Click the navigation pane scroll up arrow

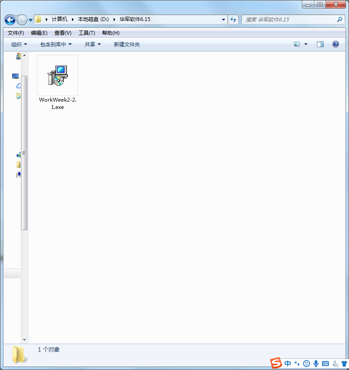tap(24, 55)
